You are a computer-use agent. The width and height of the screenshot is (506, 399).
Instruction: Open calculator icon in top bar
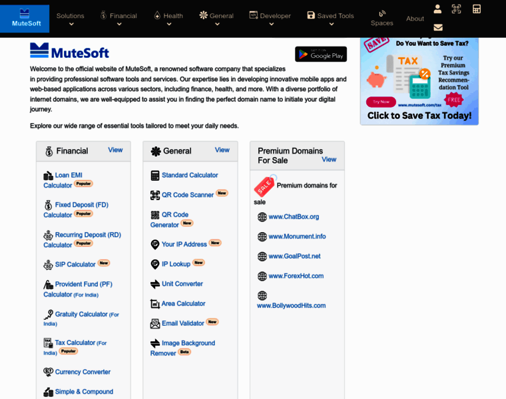tap(477, 9)
